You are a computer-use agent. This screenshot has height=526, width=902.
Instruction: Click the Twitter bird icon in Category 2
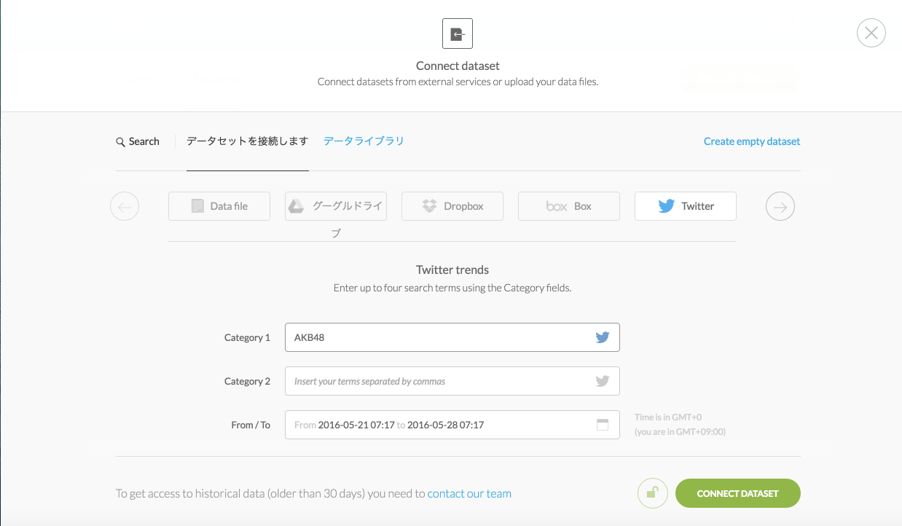point(603,381)
